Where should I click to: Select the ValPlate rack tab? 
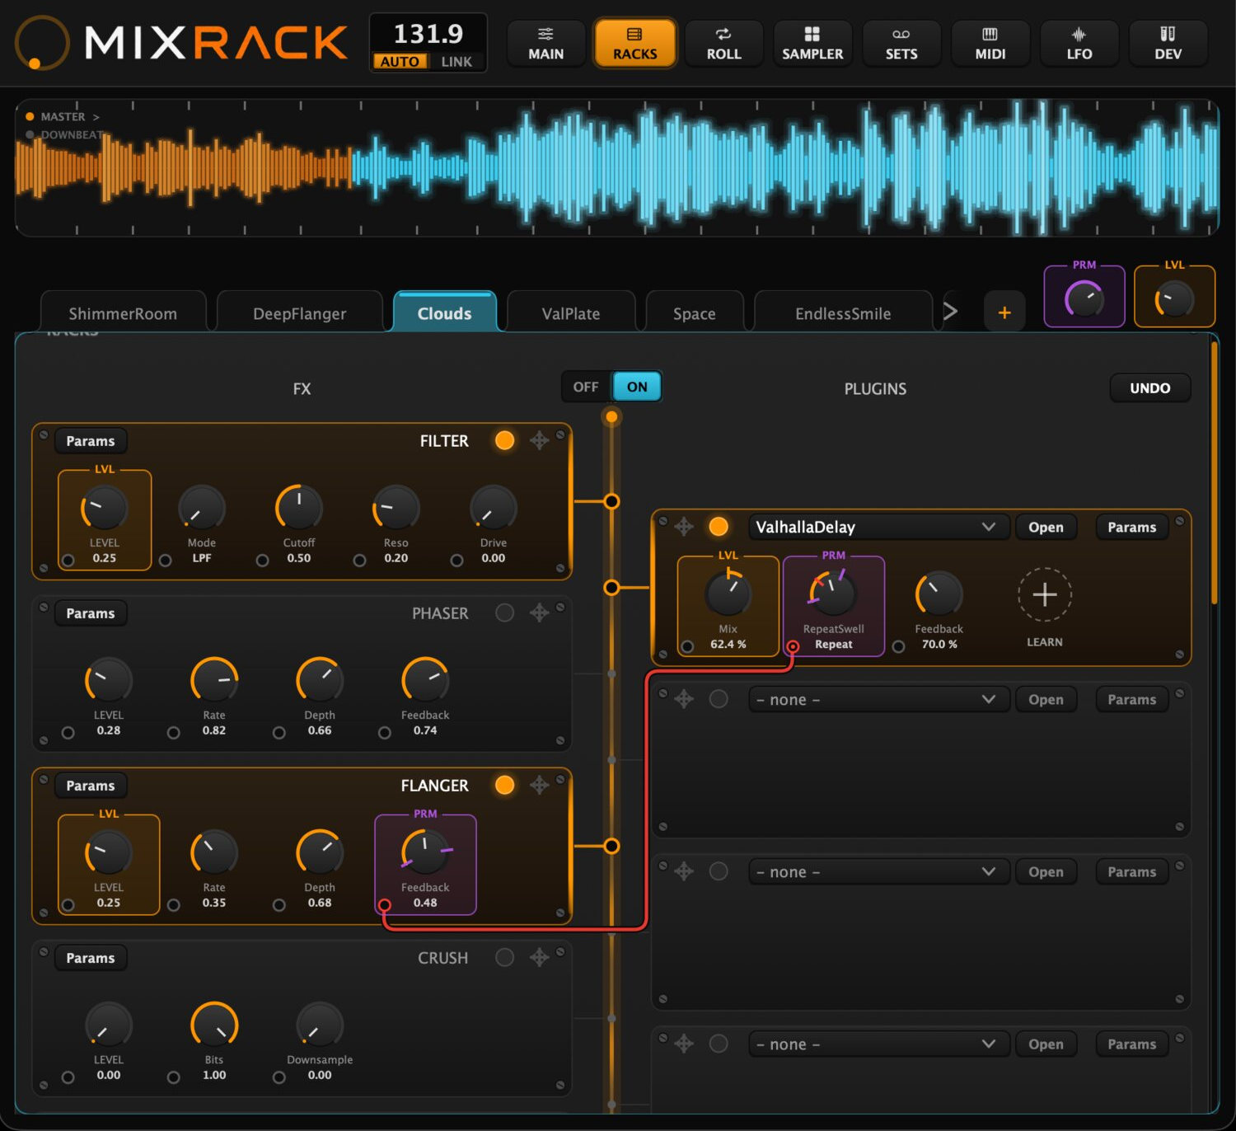pyautogui.click(x=571, y=313)
